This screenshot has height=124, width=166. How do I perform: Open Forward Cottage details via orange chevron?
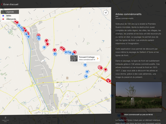coord(98,58)
